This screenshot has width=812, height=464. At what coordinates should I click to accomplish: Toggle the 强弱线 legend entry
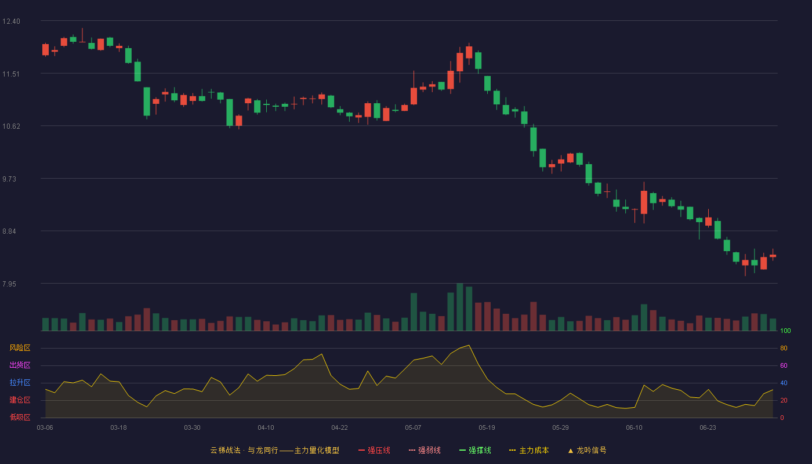(x=425, y=450)
